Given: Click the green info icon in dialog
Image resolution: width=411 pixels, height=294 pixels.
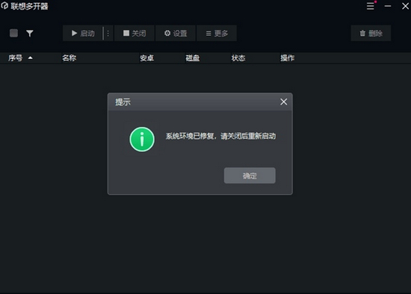Looking at the screenshot, I should pos(142,140).
